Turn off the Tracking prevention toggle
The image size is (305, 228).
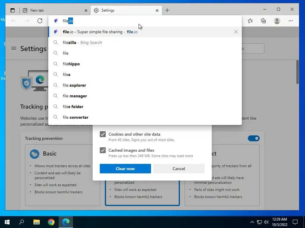[254, 138]
